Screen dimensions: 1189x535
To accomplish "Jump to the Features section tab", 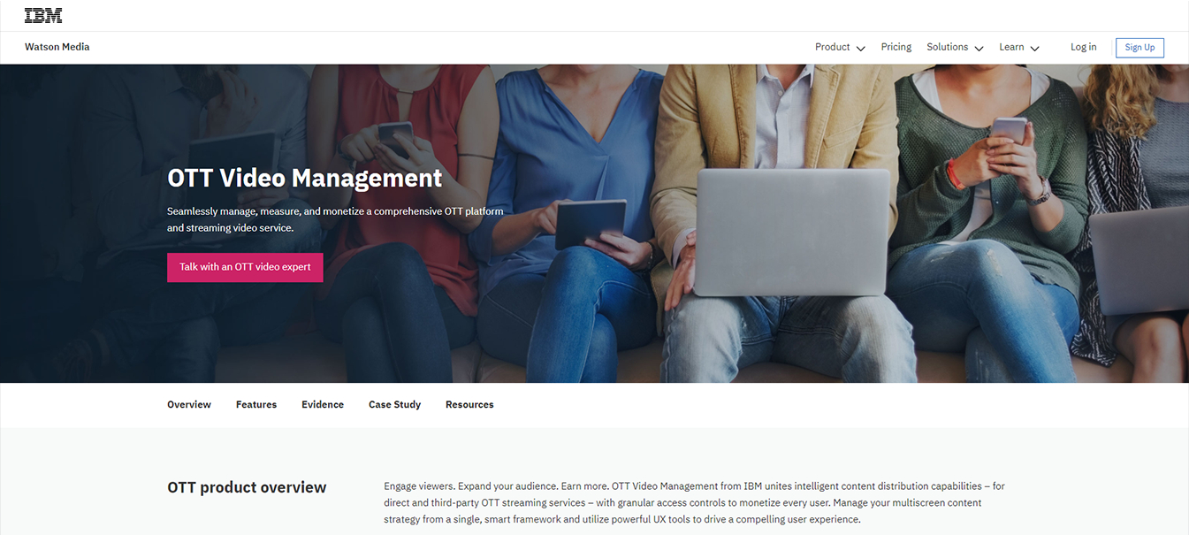I will point(256,405).
